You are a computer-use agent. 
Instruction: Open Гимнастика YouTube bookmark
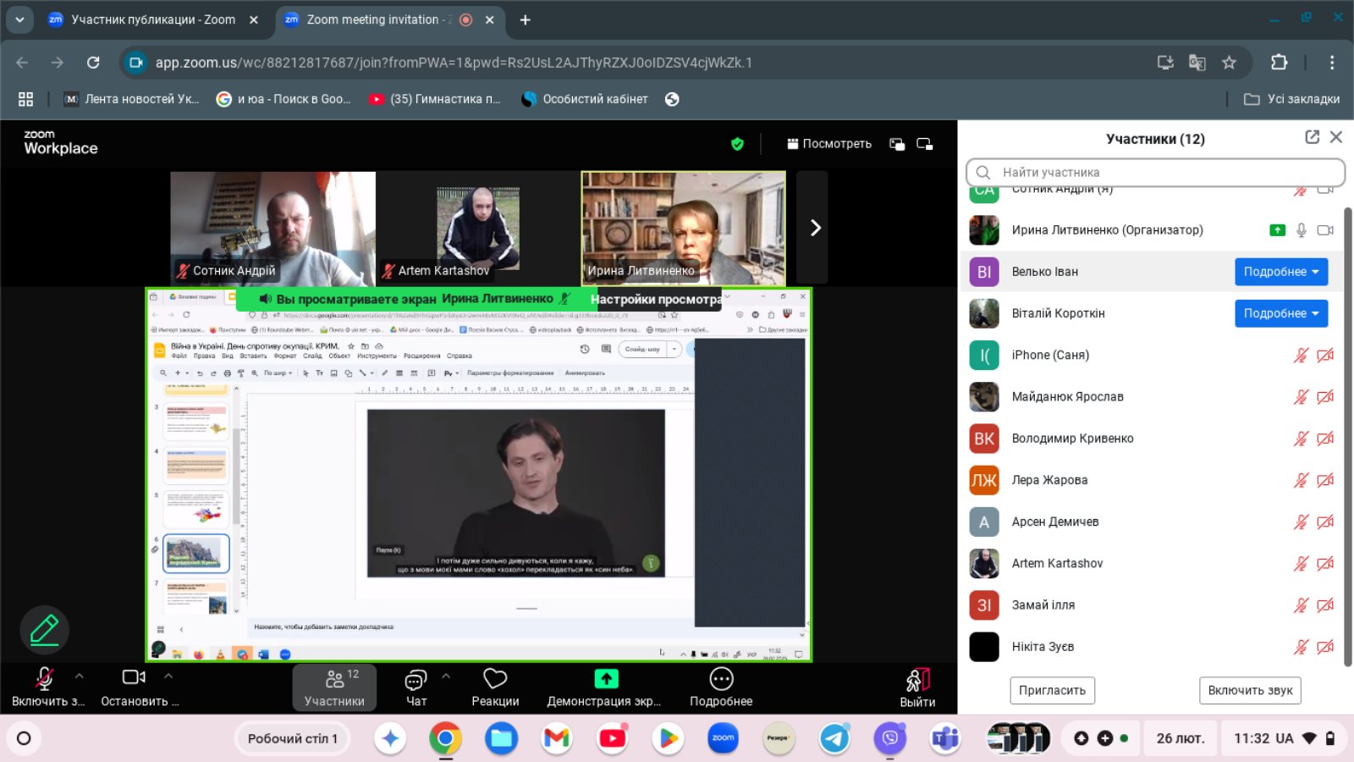coord(435,99)
